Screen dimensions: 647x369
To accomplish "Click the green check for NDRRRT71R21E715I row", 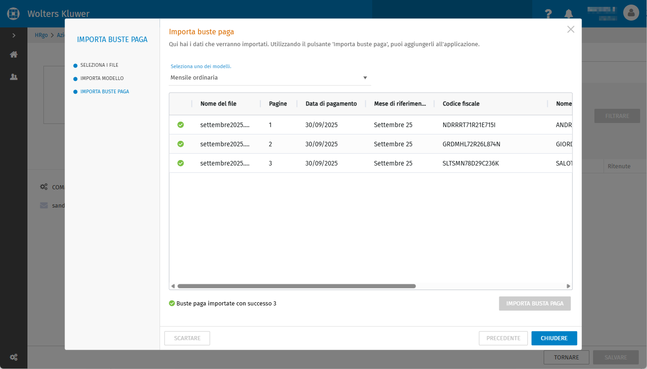I will (x=181, y=125).
